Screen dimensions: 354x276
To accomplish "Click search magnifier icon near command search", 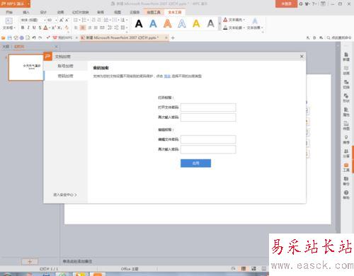I will (329, 38).
